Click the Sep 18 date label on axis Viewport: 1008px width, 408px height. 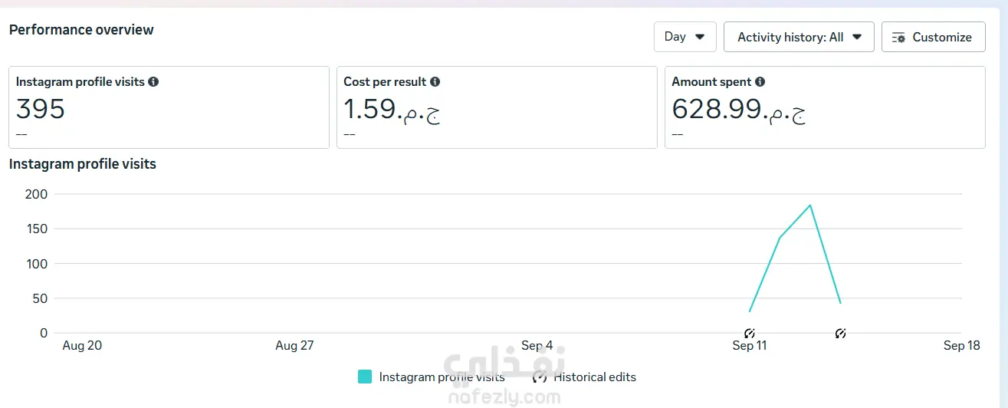pos(961,346)
